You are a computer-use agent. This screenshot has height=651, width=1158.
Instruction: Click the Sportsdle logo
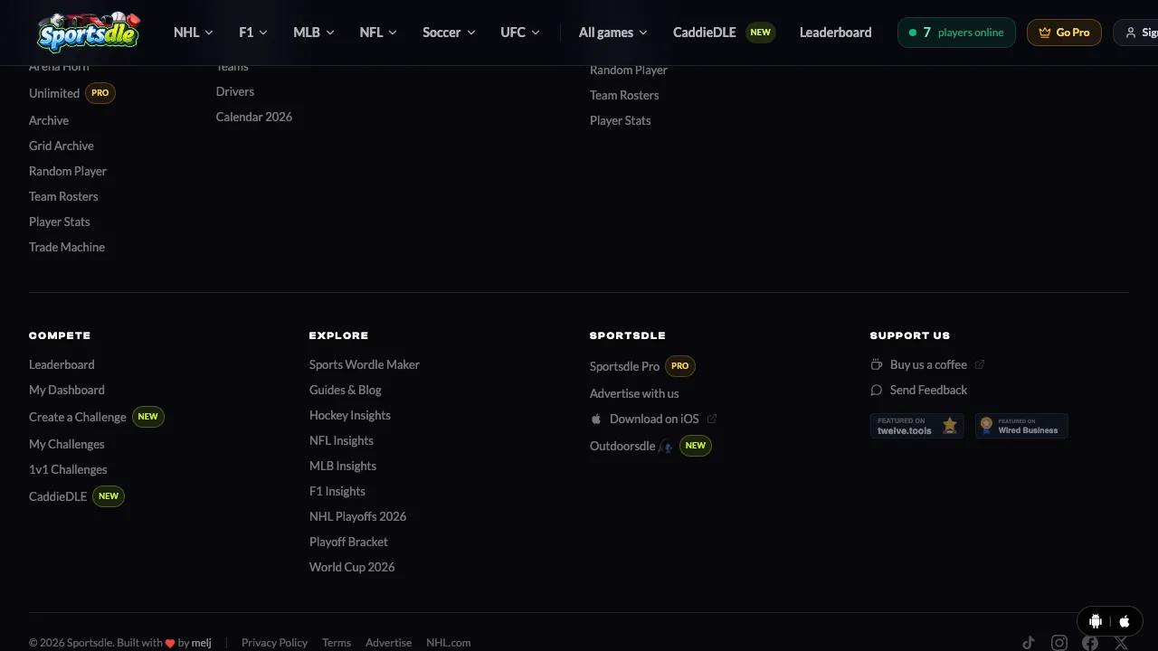click(90, 33)
